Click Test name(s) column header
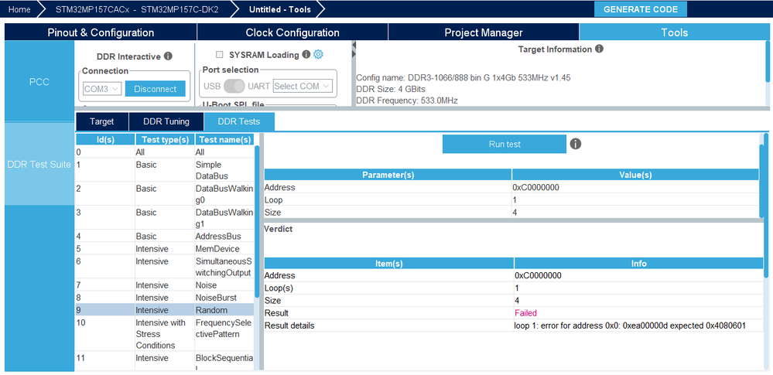 point(225,139)
